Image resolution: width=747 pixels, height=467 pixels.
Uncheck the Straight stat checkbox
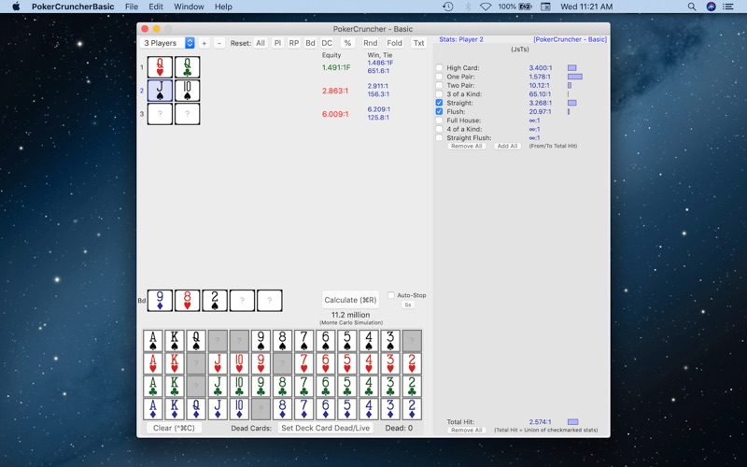tap(439, 103)
